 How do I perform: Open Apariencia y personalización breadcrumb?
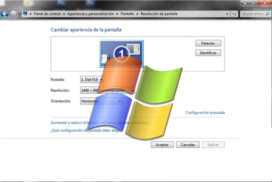tap(90, 14)
